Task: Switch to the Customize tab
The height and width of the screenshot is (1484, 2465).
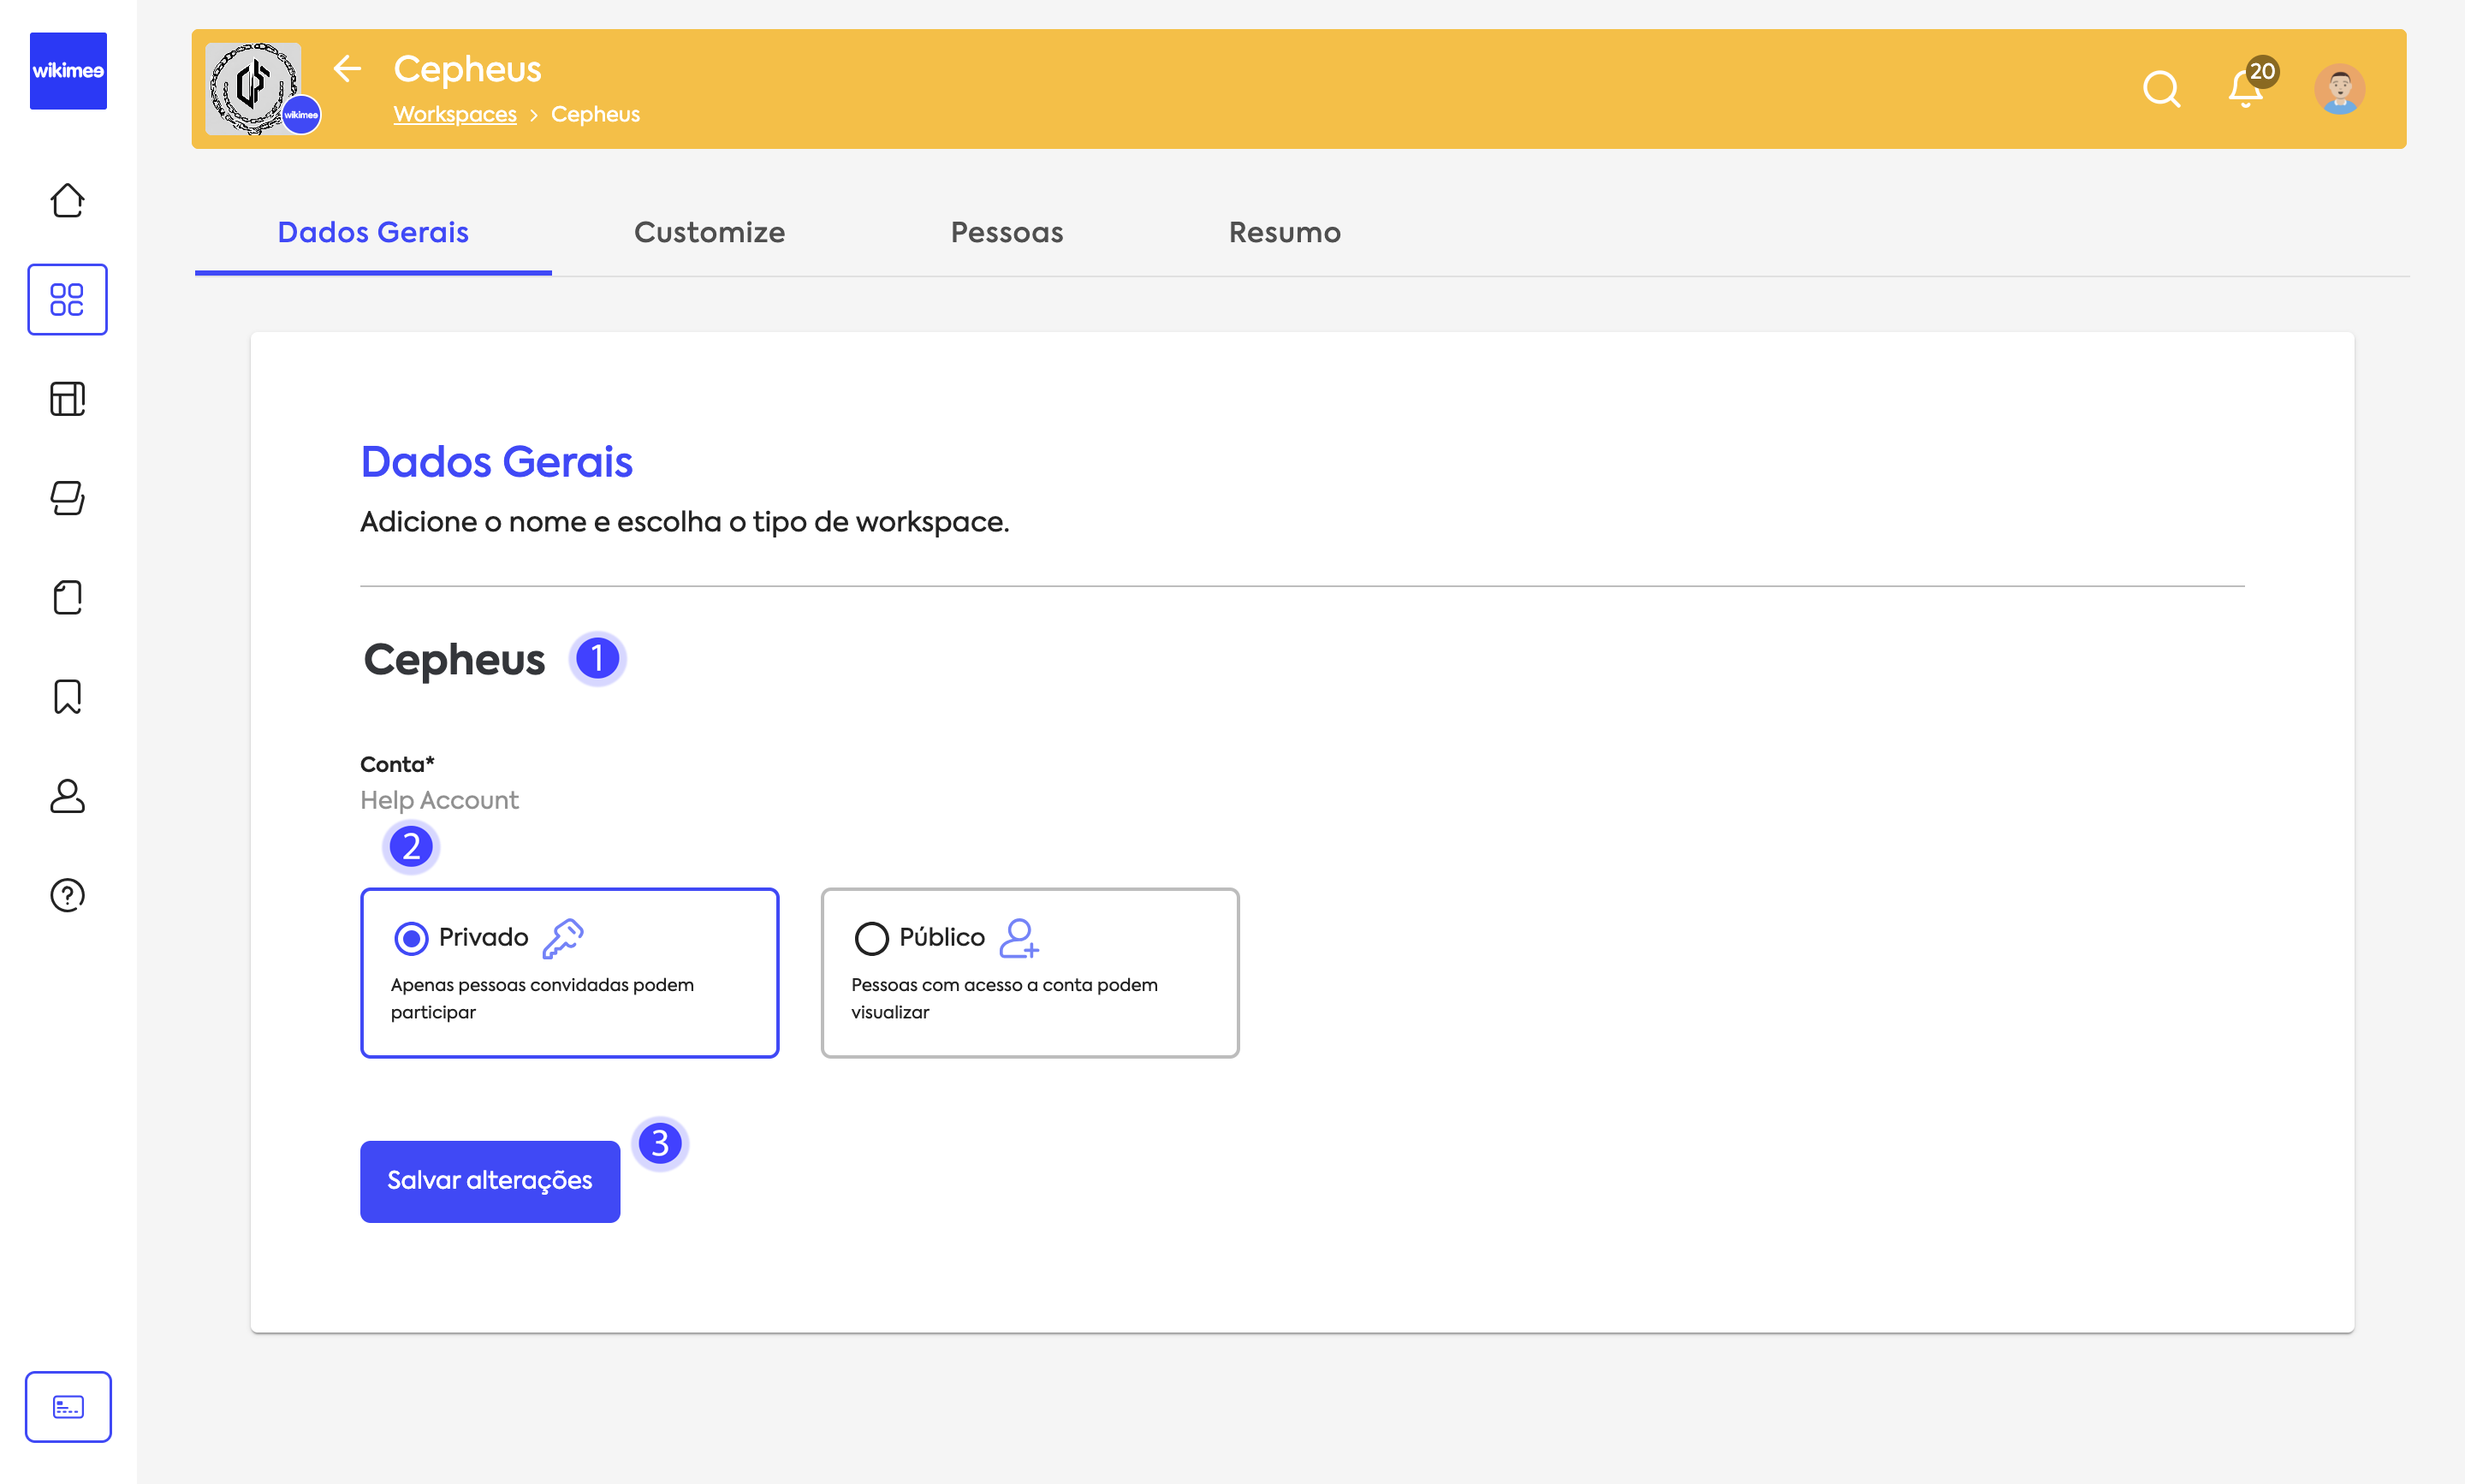Action: (709, 232)
